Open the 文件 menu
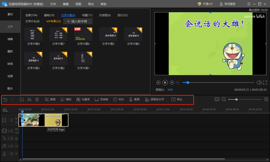 [x=53, y=4]
